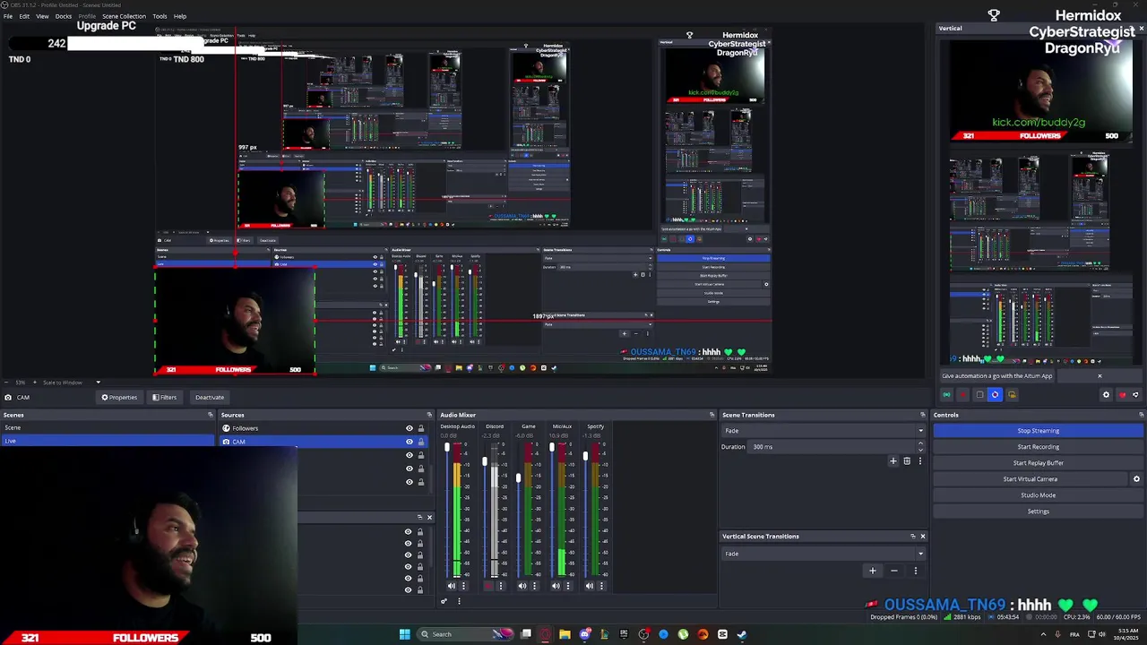Click yellow camera icon in Vertical dock

tap(1012, 395)
